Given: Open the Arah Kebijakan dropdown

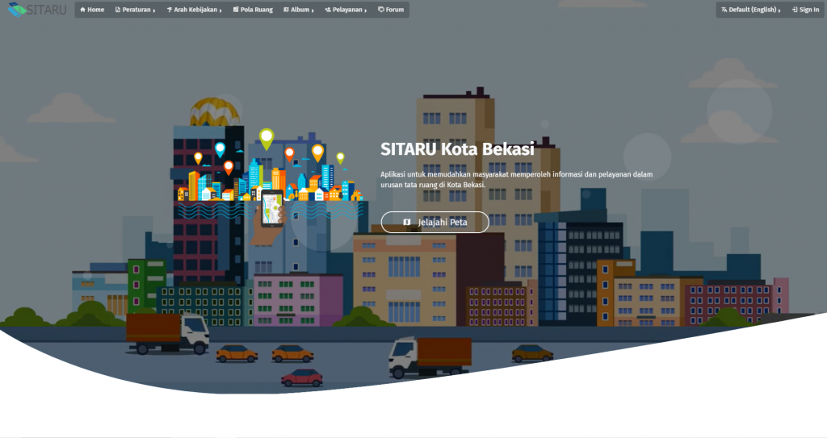Looking at the screenshot, I should (x=194, y=10).
